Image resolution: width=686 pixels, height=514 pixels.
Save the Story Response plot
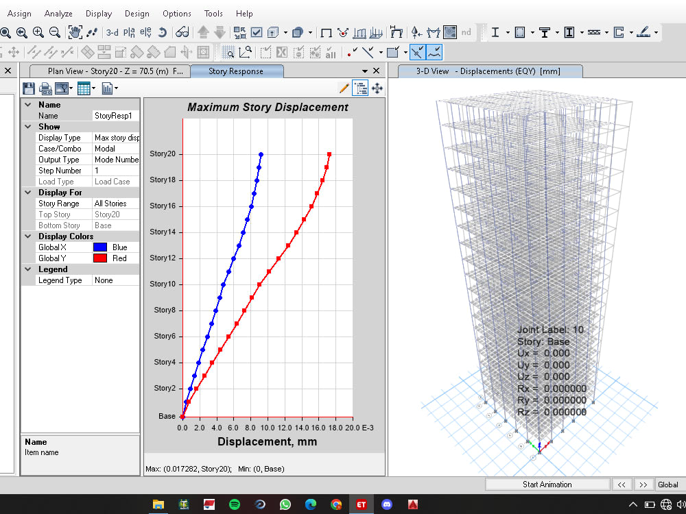(x=27, y=88)
